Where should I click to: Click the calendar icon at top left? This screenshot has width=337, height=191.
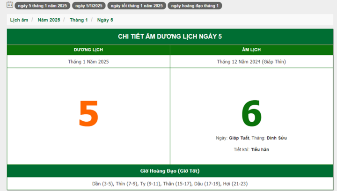pyautogui.click(x=10, y=5)
